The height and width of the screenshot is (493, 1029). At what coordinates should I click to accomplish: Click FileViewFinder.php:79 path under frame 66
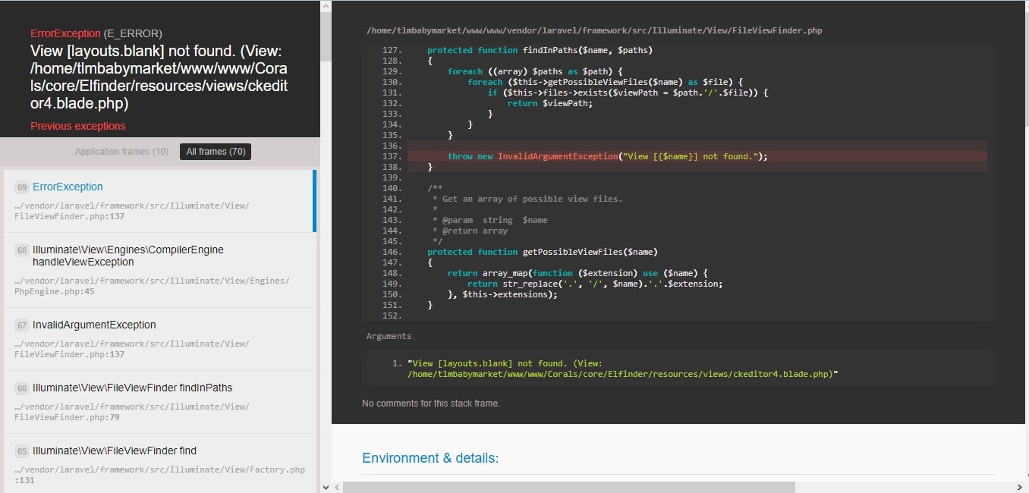coord(131,412)
